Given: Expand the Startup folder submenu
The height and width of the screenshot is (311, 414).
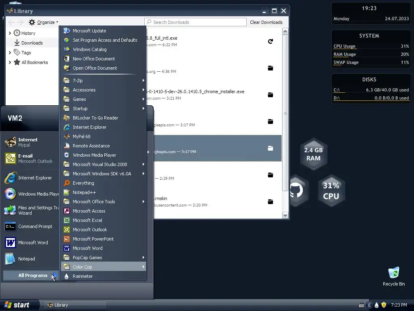Looking at the screenshot, I should (103, 109).
